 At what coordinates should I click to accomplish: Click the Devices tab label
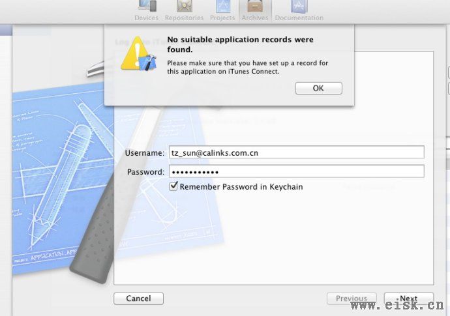click(x=146, y=18)
